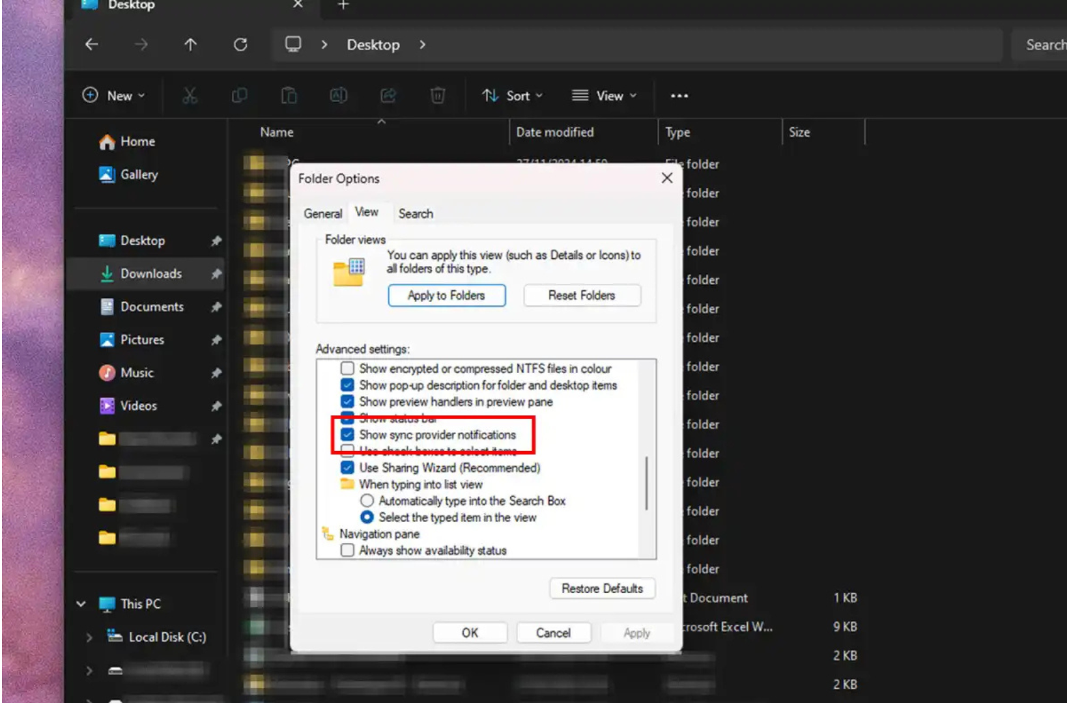The width and height of the screenshot is (1067, 703).
Task: Cut selected item using the scissors icon
Action: point(190,96)
